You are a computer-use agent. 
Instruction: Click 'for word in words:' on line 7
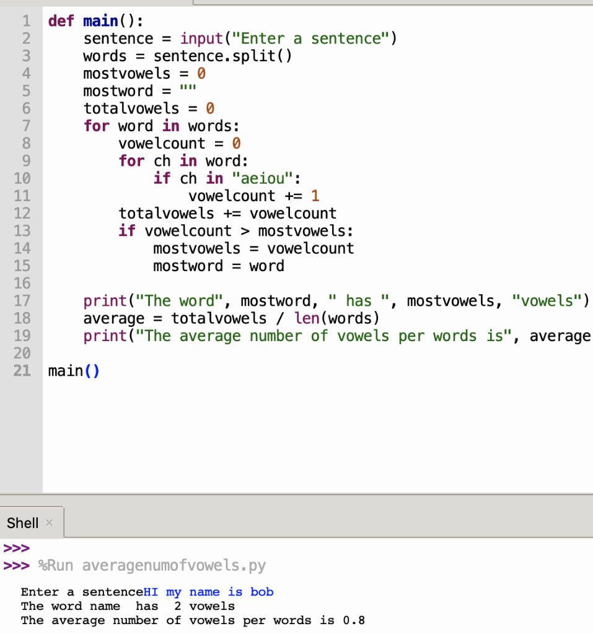[x=162, y=126]
